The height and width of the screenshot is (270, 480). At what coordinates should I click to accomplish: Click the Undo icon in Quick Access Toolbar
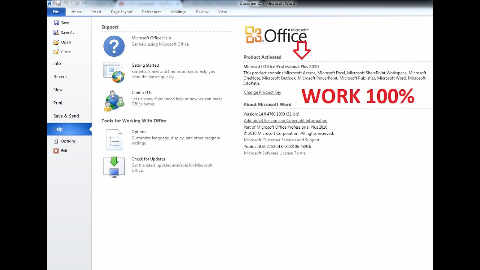coord(66,3)
